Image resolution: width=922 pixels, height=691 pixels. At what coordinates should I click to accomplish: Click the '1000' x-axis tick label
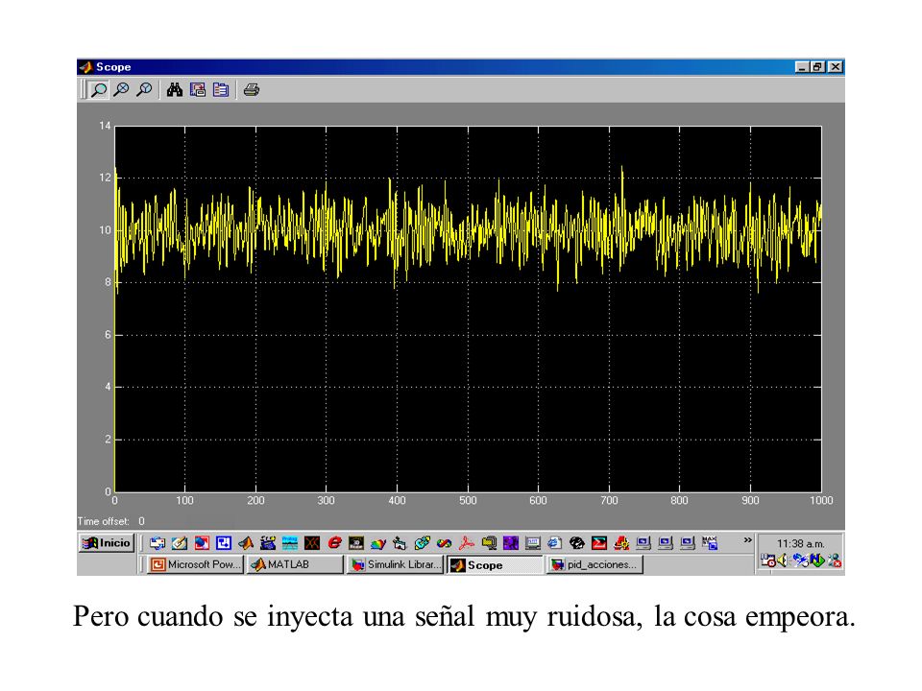tap(821, 501)
